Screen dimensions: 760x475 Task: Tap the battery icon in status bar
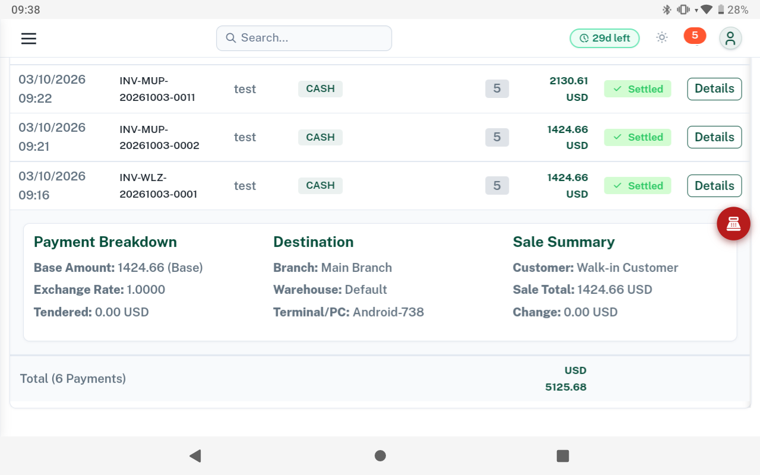[721, 9]
